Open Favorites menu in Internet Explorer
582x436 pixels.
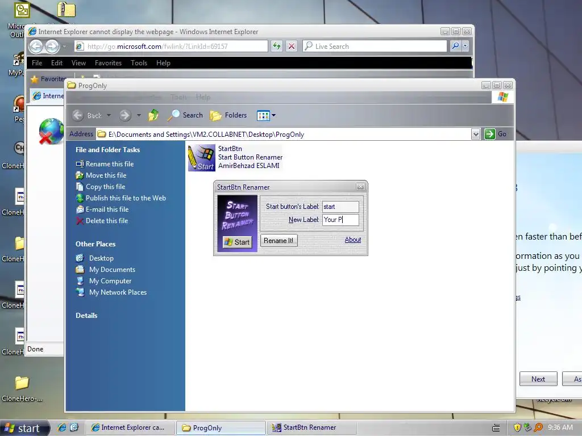pyautogui.click(x=108, y=63)
